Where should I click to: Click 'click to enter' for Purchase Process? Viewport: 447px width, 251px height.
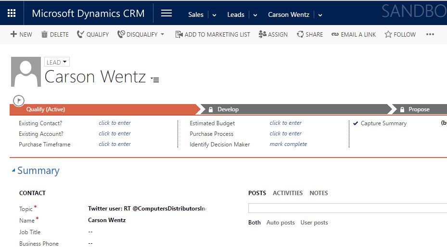click(x=286, y=133)
